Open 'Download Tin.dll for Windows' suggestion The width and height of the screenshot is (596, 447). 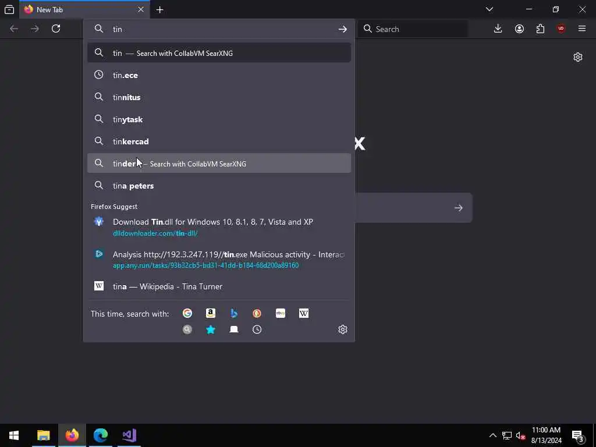point(219,227)
